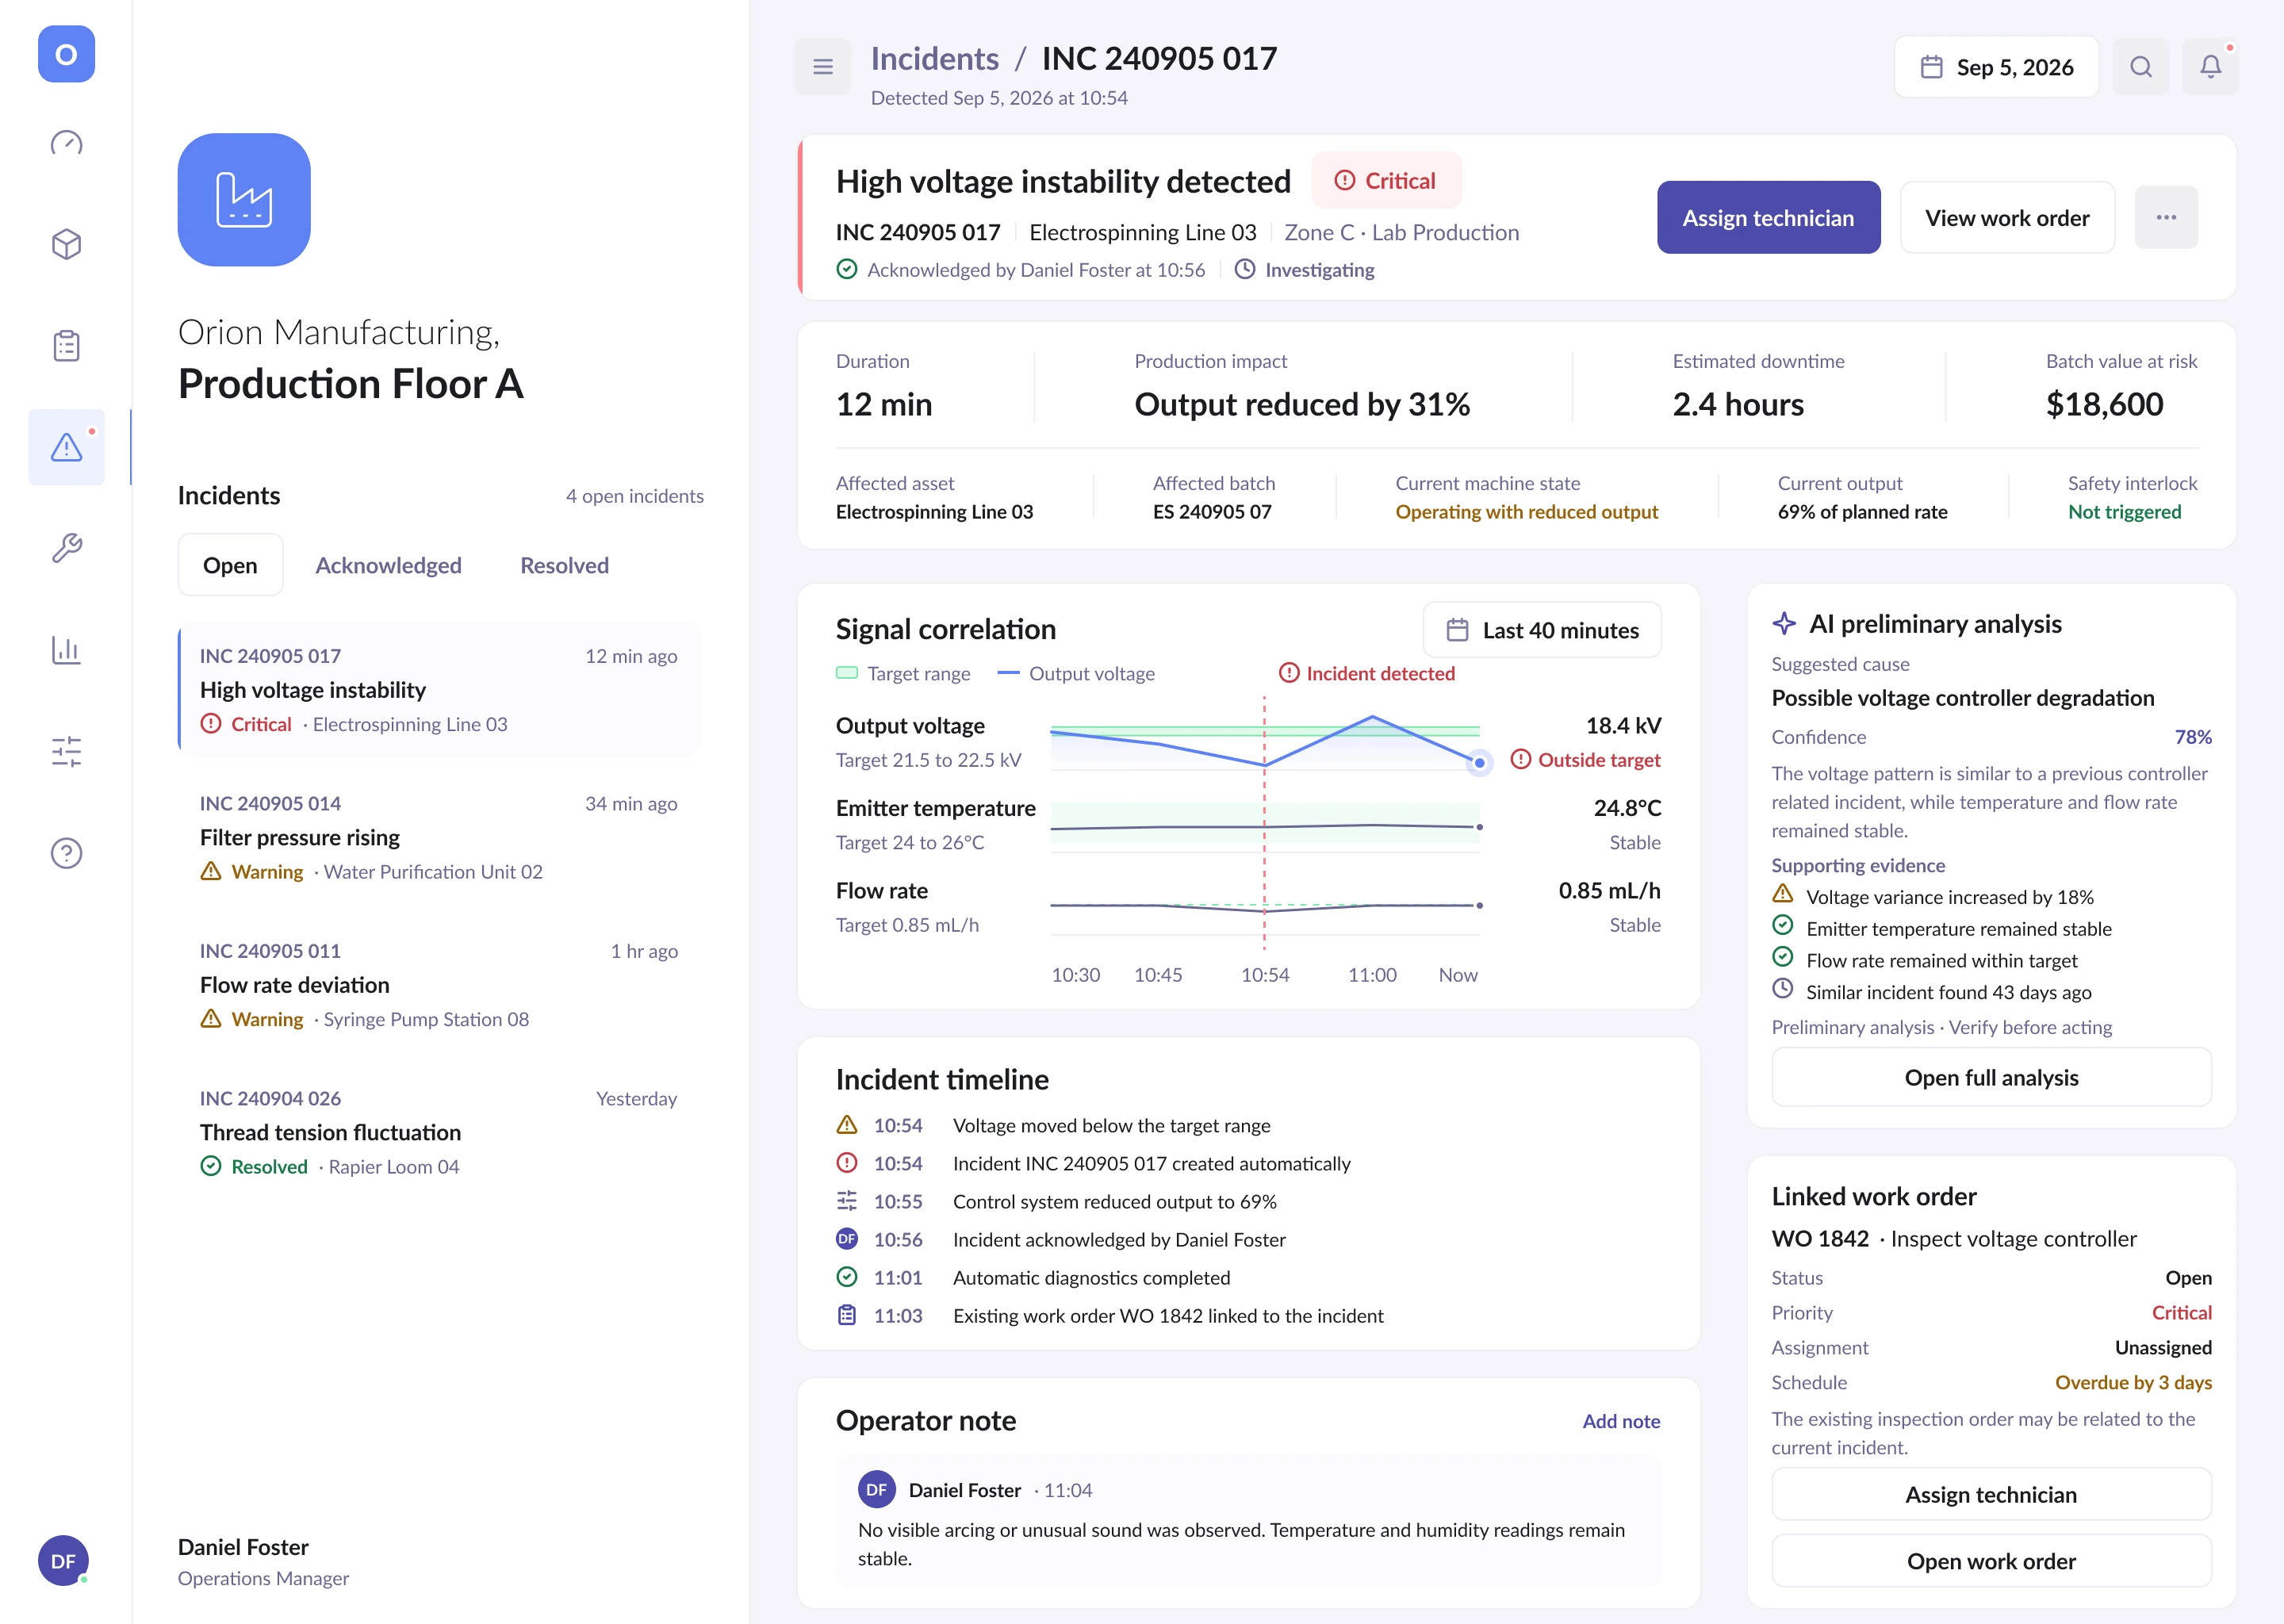2284x1624 pixels.
Task: Click the Open full analysis button
Action: [x=1991, y=1077]
